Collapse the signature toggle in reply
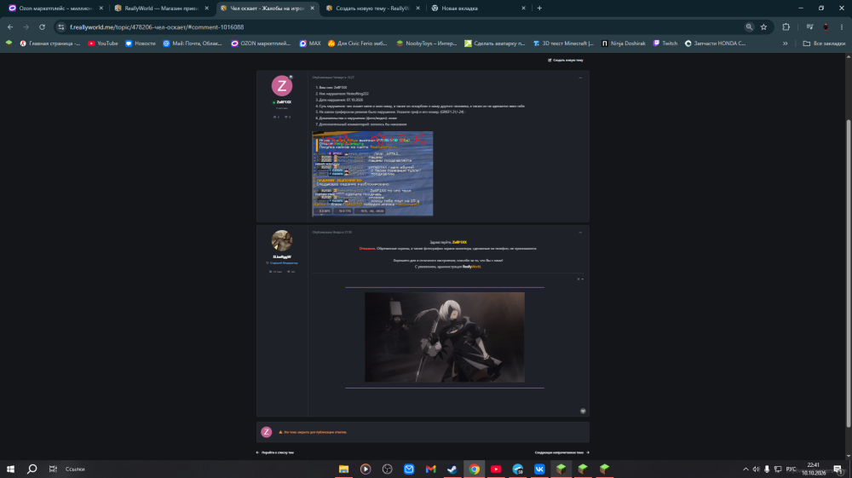 click(x=580, y=279)
